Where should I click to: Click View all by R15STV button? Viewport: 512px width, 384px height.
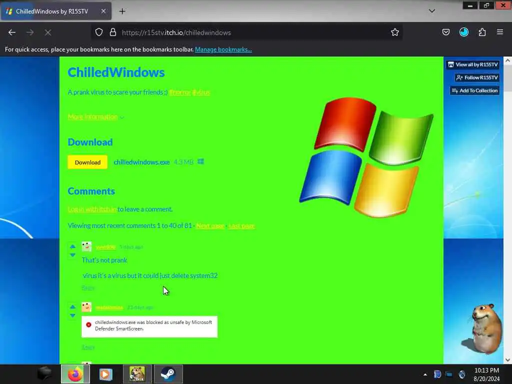(x=472, y=64)
